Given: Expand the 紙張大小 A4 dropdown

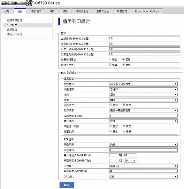Looking at the screenshot, I should pyautogui.click(x=143, y=84).
